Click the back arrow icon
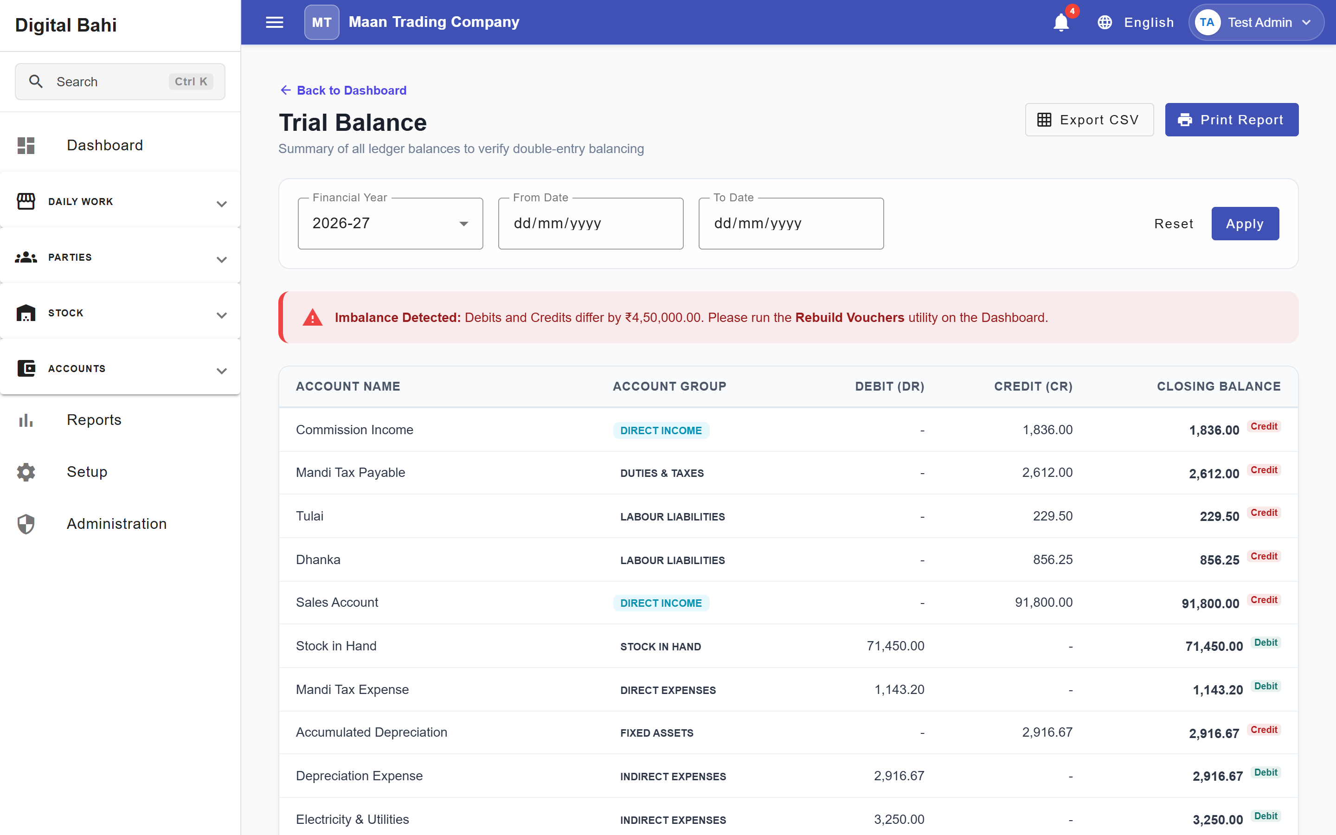Viewport: 1336px width, 835px height. (285, 90)
